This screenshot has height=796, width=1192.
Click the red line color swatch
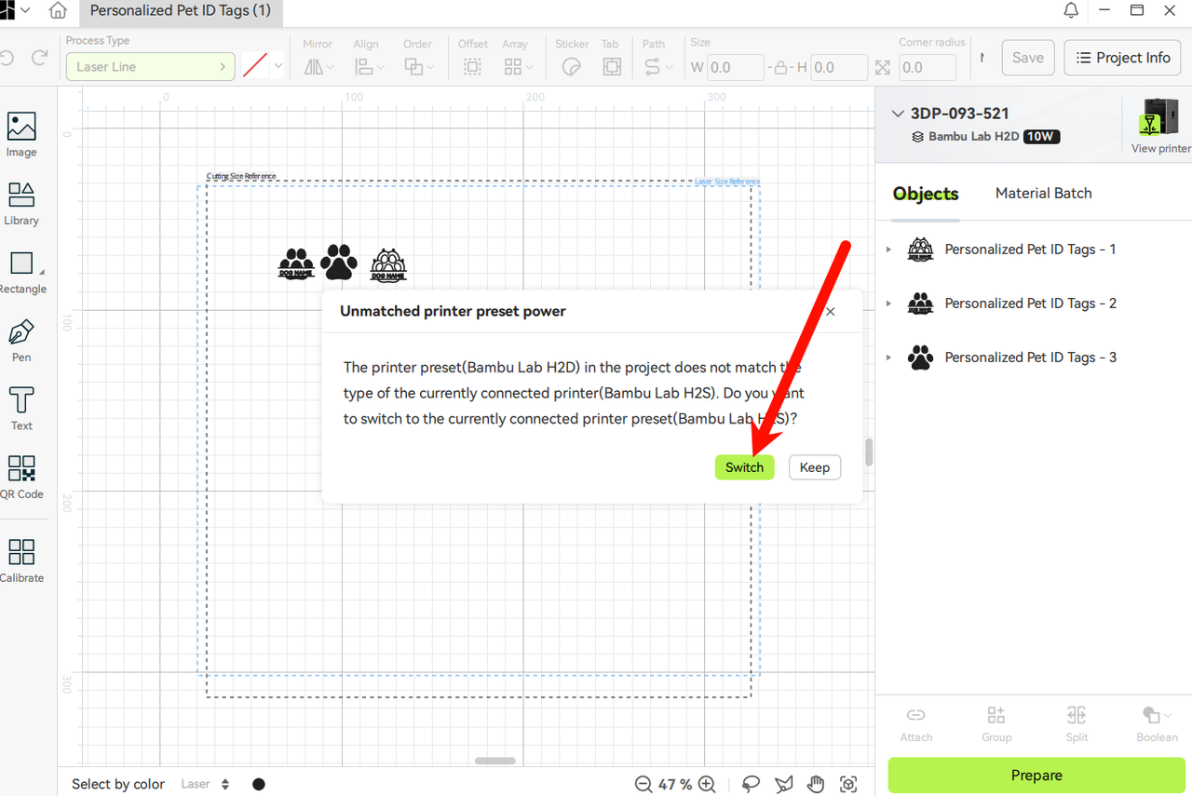click(x=255, y=66)
